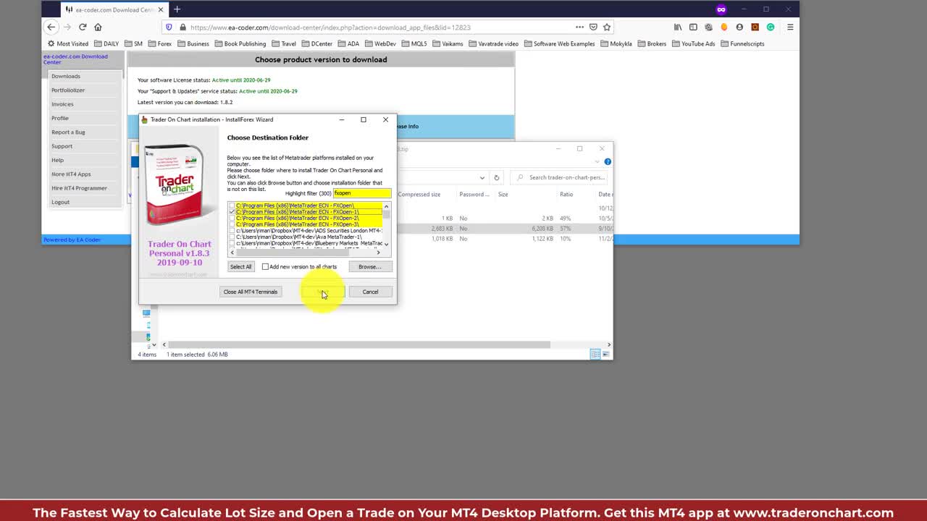Sort Explorer by Compressed size column
The width and height of the screenshot is (927, 521).
tap(419, 194)
